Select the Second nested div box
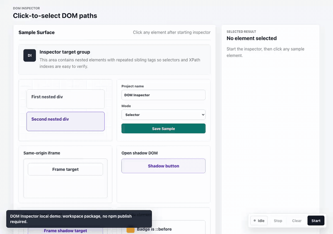 pos(65,121)
